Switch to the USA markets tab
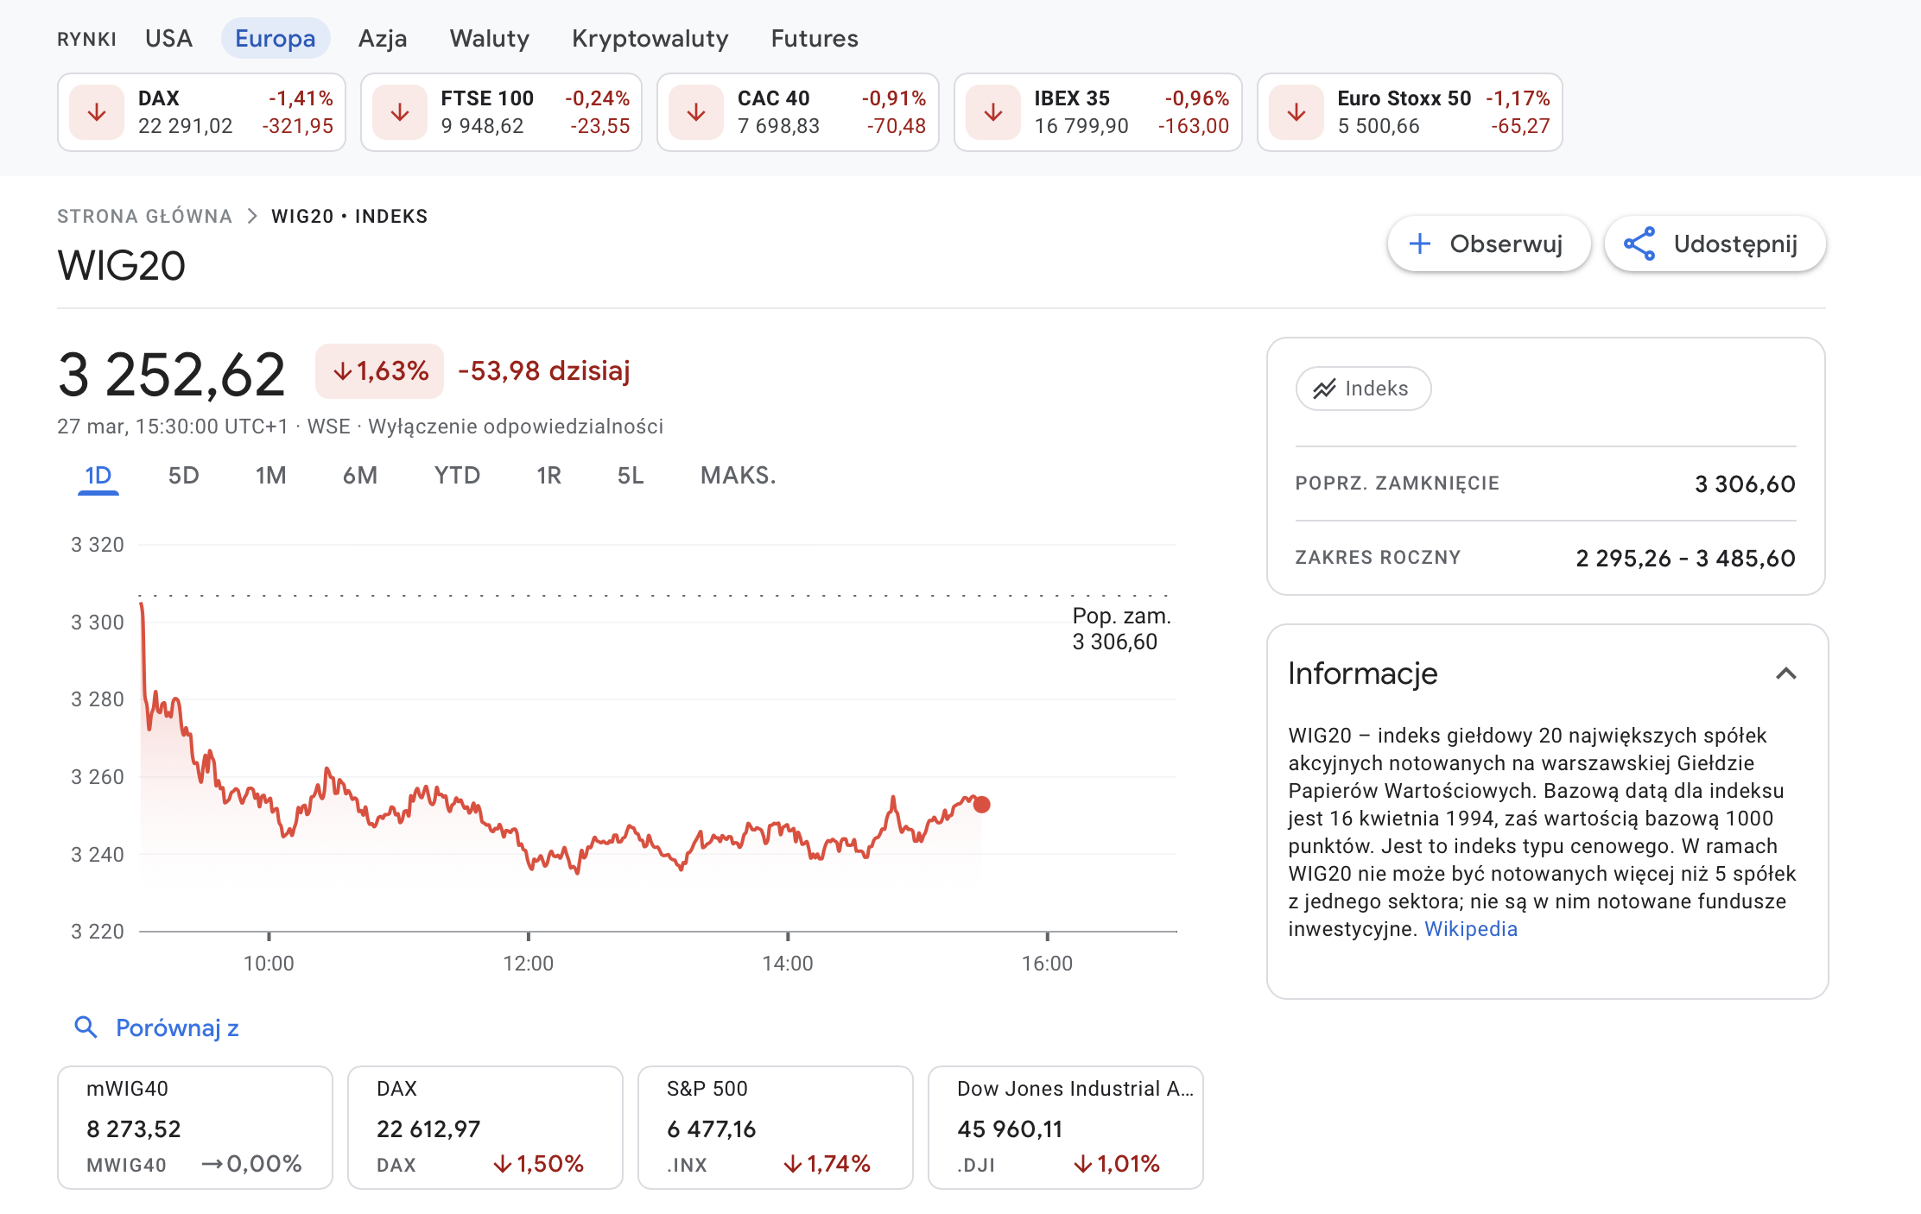 [x=168, y=38]
